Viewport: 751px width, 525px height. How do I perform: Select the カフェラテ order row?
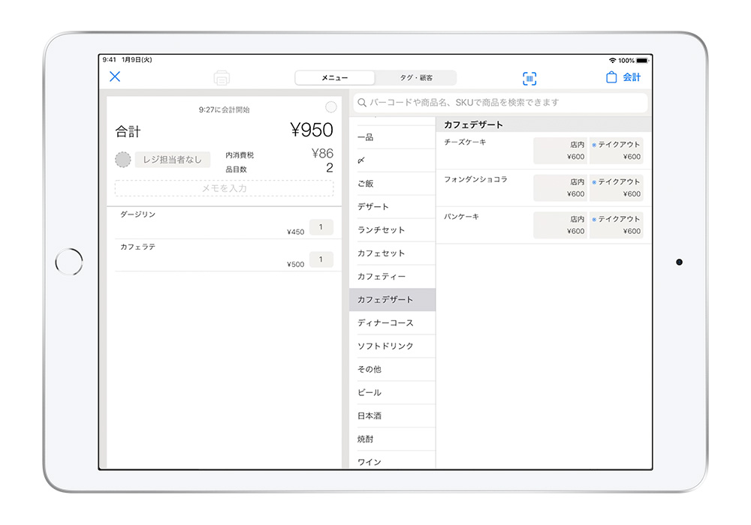pyautogui.click(x=224, y=255)
